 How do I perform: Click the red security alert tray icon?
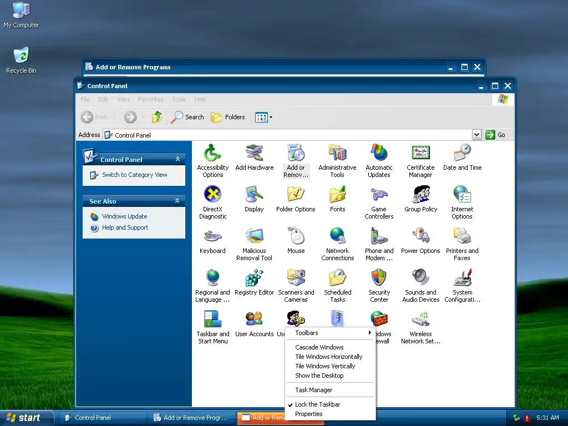pyautogui.click(x=527, y=418)
